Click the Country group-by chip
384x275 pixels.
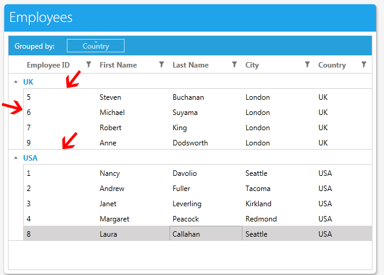pyautogui.click(x=95, y=46)
